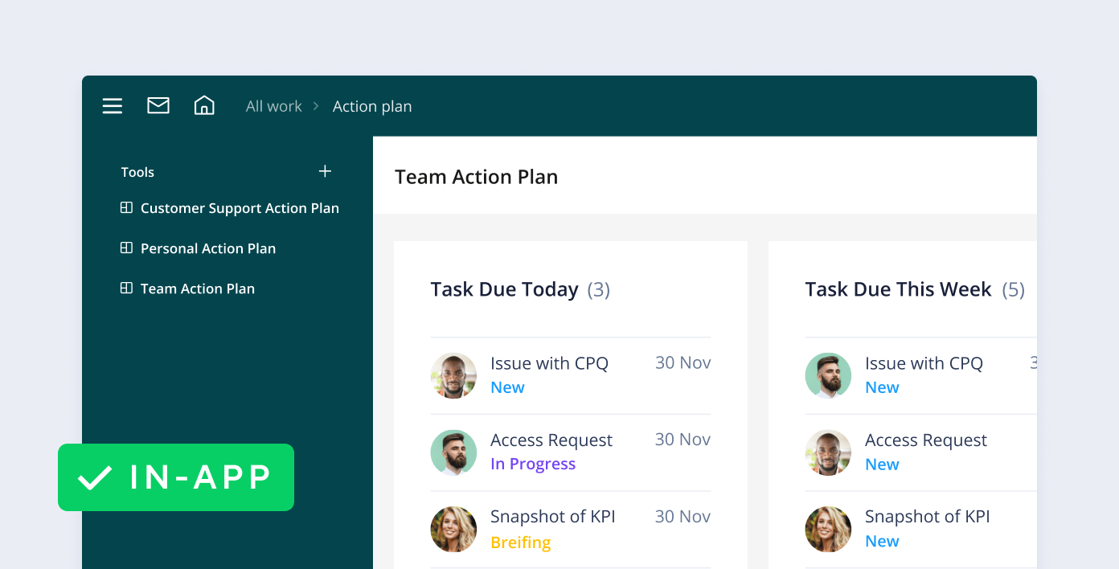Select Personal Action Plan in Tools list
The height and width of the screenshot is (569, 1119).
click(x=208, y=248)
